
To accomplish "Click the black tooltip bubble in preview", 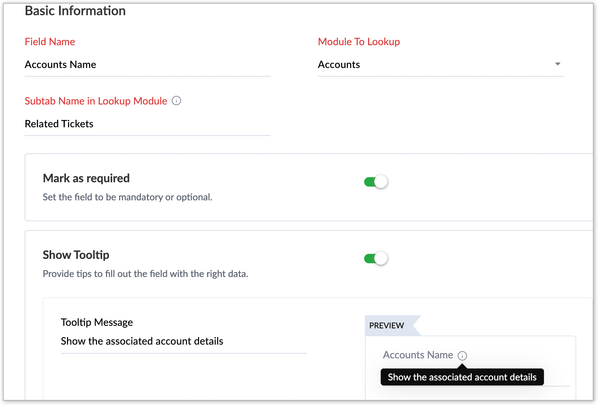I will 462,377.
